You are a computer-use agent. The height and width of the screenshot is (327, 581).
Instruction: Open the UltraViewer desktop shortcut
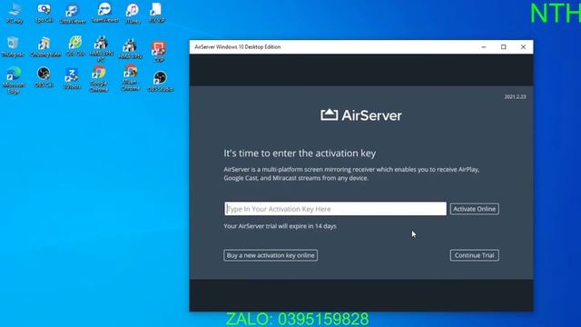point(73,15)
